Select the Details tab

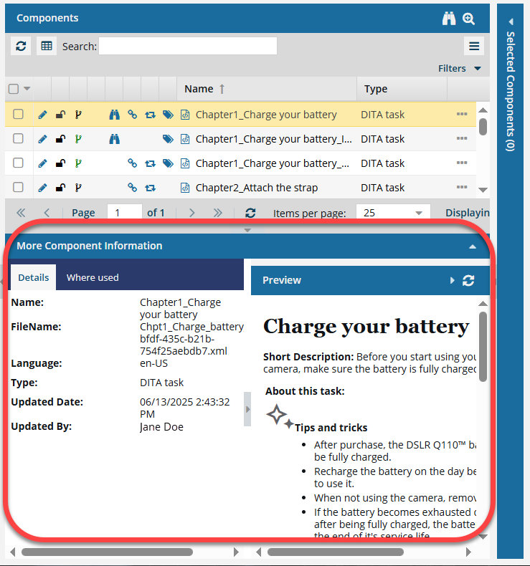click(x=33, y=277)
